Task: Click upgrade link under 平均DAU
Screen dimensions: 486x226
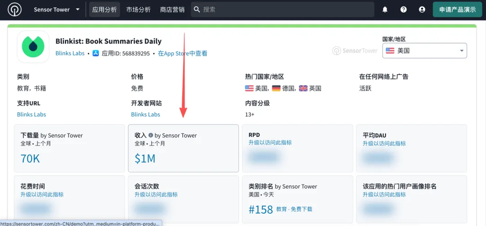Action: click(384, 143)
